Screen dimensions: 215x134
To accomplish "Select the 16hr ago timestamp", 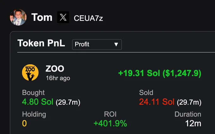I will pyautogui.click(x=58, y=78).
